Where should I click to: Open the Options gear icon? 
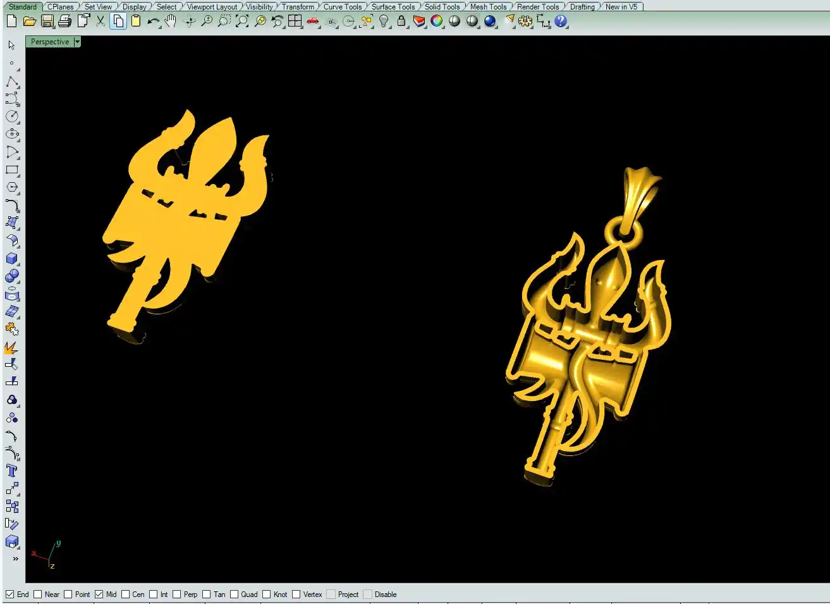pyautogui.click(x=525, y=21)
